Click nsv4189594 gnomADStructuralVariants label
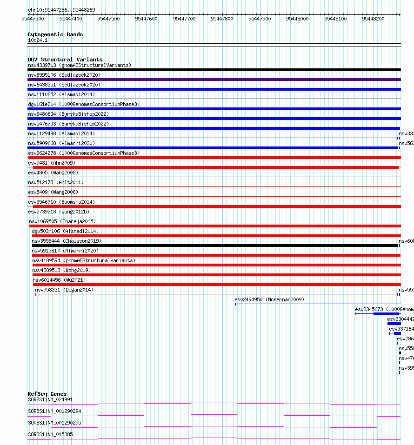Screen dimensions: 414x445 click(84, 260)
